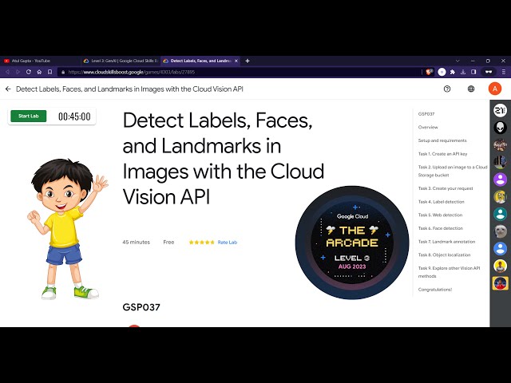Go to Task 3. Create your request
The width and height of the screenshot is (511, 383).
(x=446, y=188)
